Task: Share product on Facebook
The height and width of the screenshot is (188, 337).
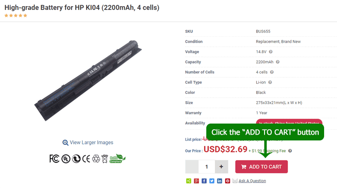Action: point(204,181)
